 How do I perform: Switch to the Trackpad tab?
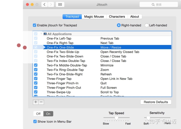72,17
